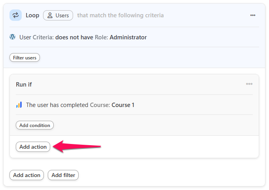Click the person icon in Users pill
This screenshot has width=269, height=190.
tap(50, 15)
